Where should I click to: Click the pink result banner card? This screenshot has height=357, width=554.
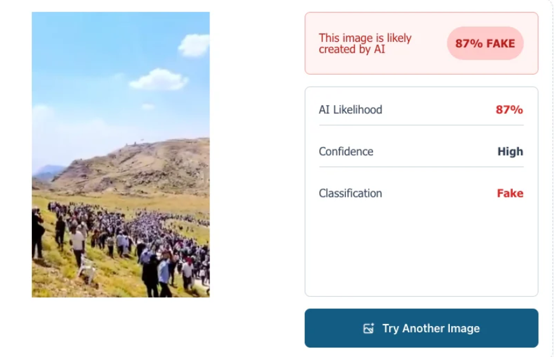coord(421,43)
